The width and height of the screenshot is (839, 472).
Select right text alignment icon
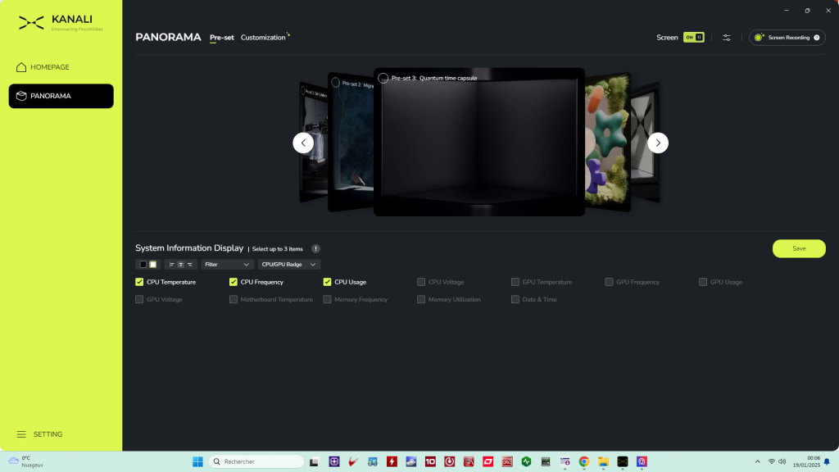(190, 265)
